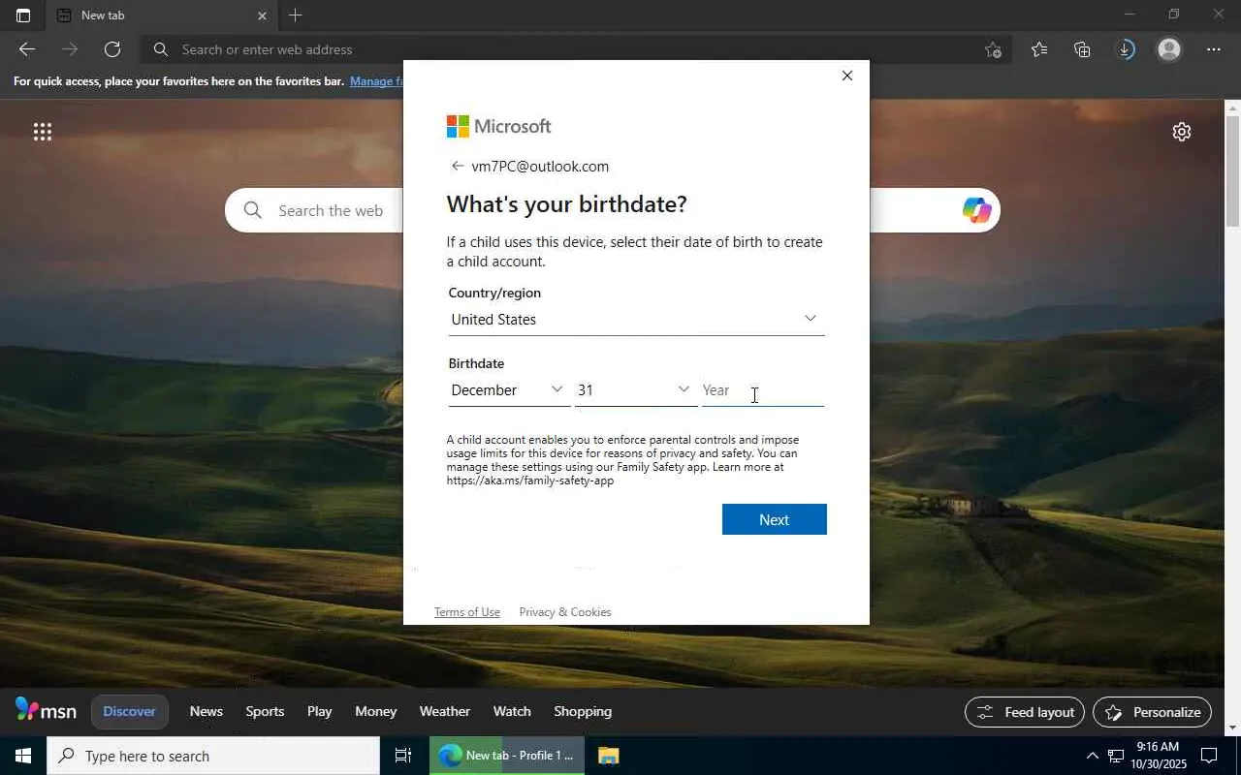Open the Downloads panel
This screenshot has width=1241, height=775.
click(1126, 49)
